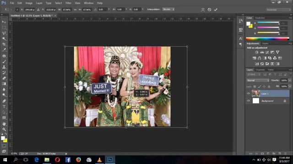This screenshot has height=164, width=293.
Task: Click the cyan color slider
Action: 268,23
